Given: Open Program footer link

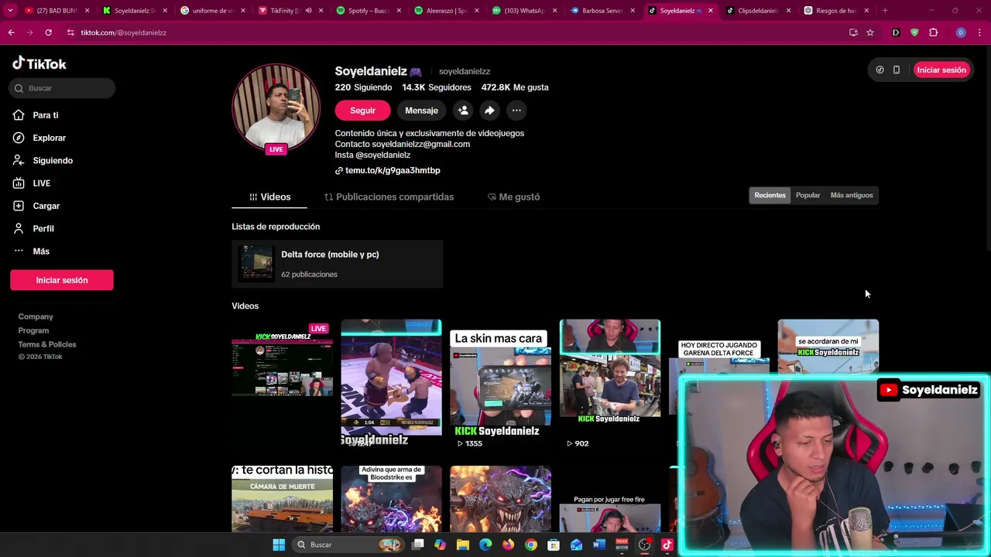Looking at the screenshot, I should (33, 330).
